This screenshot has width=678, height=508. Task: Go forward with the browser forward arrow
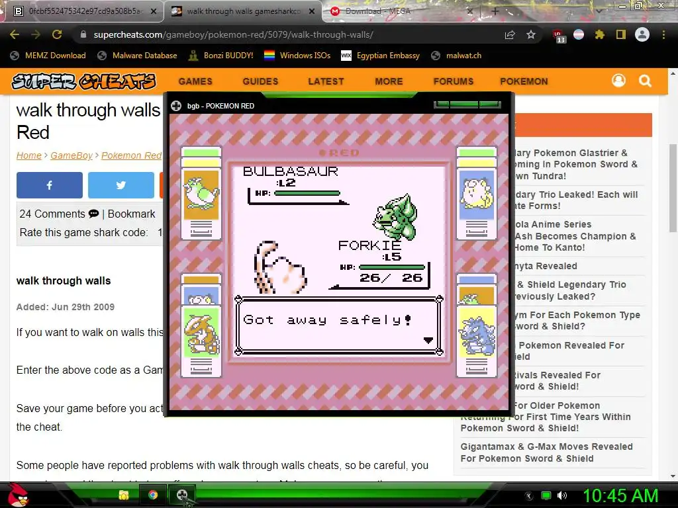pyautogui.click(x=36, y=34)
